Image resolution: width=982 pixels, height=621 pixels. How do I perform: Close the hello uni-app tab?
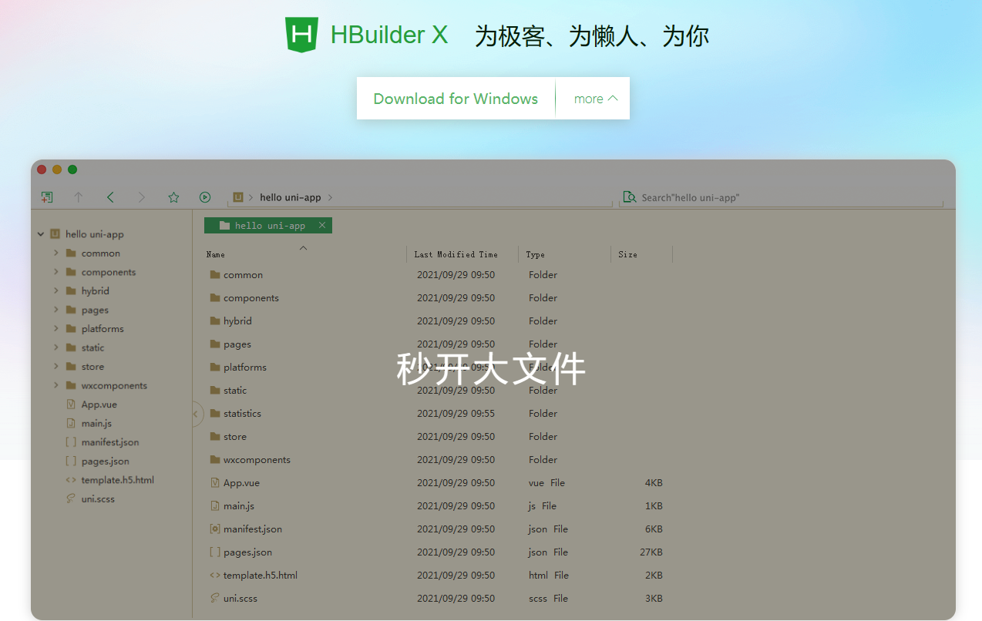coord(322,226)
